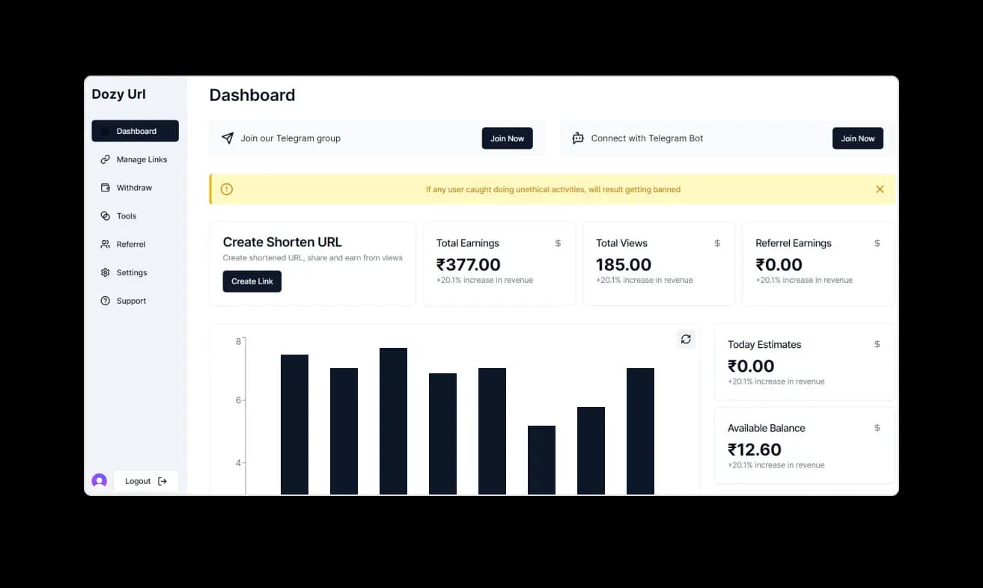Click the Telegram paper plane icon
This screenshot has height=588, width=983.
[x=228, y=138]
